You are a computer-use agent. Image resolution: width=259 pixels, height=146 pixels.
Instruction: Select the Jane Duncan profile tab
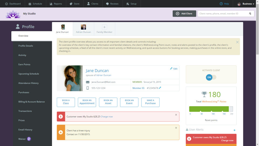(x=62, y=29)
